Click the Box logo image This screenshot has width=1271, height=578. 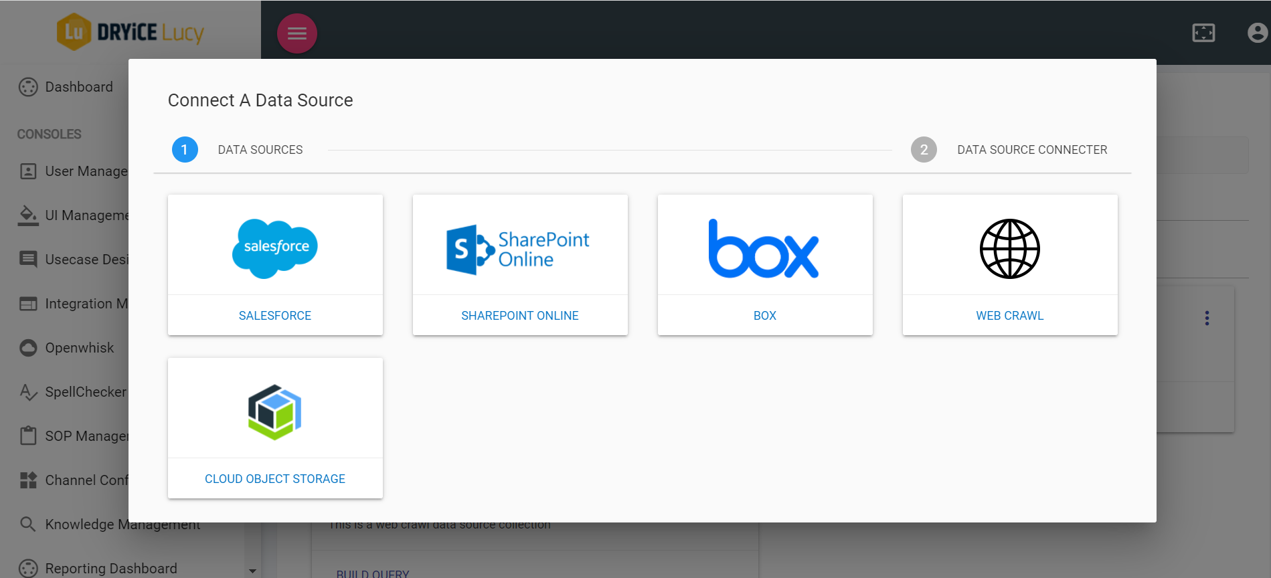[764, 249]
